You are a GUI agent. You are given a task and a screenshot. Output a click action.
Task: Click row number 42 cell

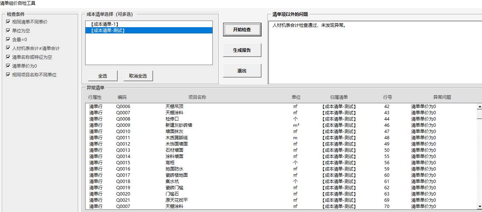(x=387, y=107)
